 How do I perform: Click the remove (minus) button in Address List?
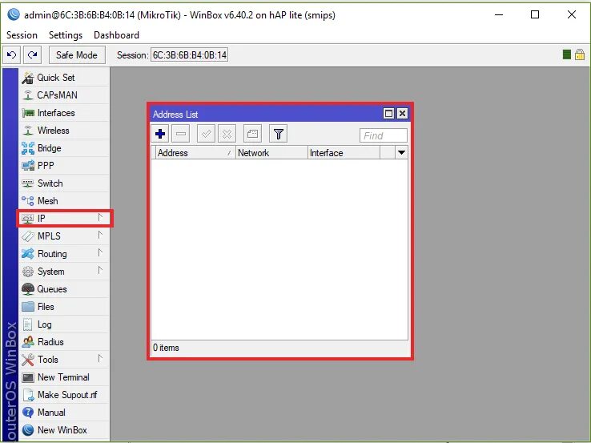coord(181,134)
